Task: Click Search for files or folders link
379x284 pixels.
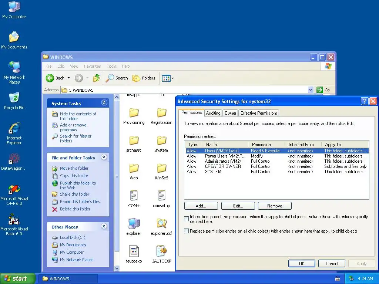Action: [76, 138]
